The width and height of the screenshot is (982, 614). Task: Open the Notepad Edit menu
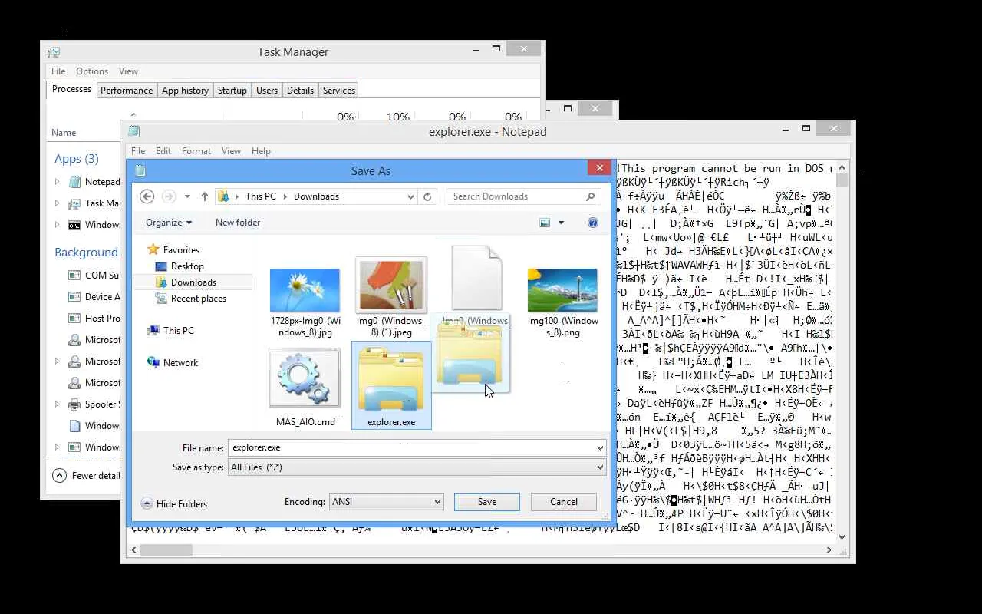163,151
